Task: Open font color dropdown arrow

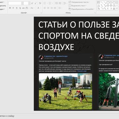Action: pyautogui.click(x=41, y=8)
